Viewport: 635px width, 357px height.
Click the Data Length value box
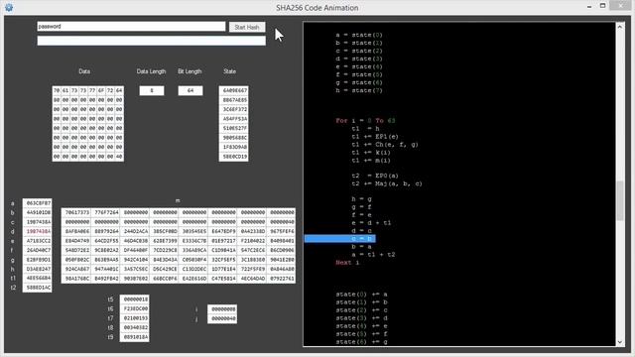click(152, 90)
